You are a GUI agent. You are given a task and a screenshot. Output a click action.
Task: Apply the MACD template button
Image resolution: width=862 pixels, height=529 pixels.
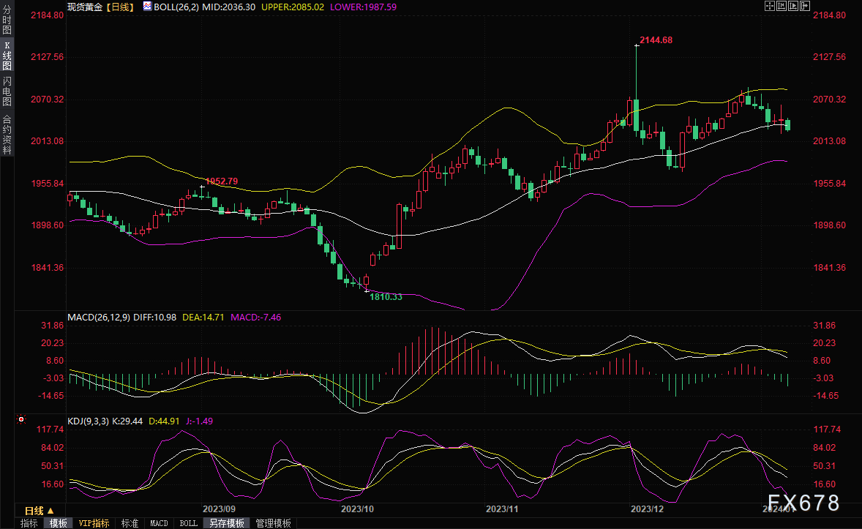[x=160, y=523]
